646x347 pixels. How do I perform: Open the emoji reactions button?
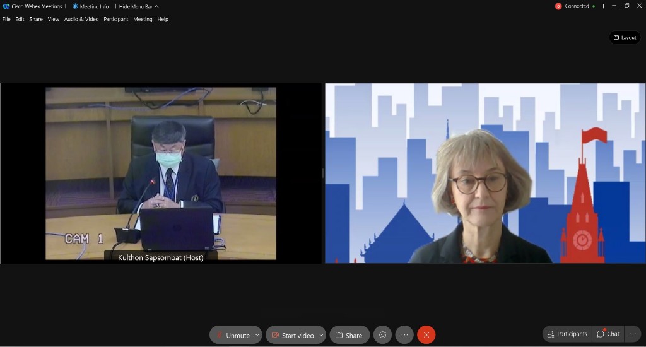(382, 335)
